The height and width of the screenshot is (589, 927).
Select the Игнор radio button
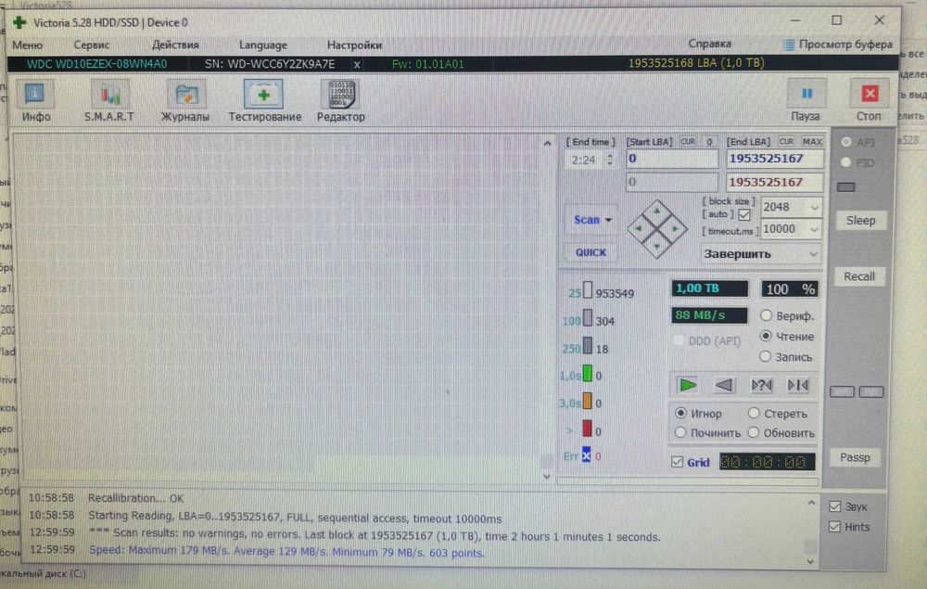[680, 413]
